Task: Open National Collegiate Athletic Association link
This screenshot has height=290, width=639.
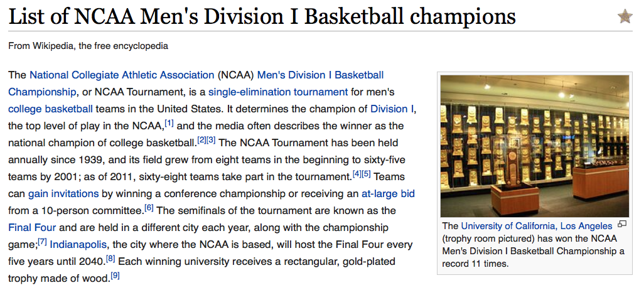Action: 122,75
